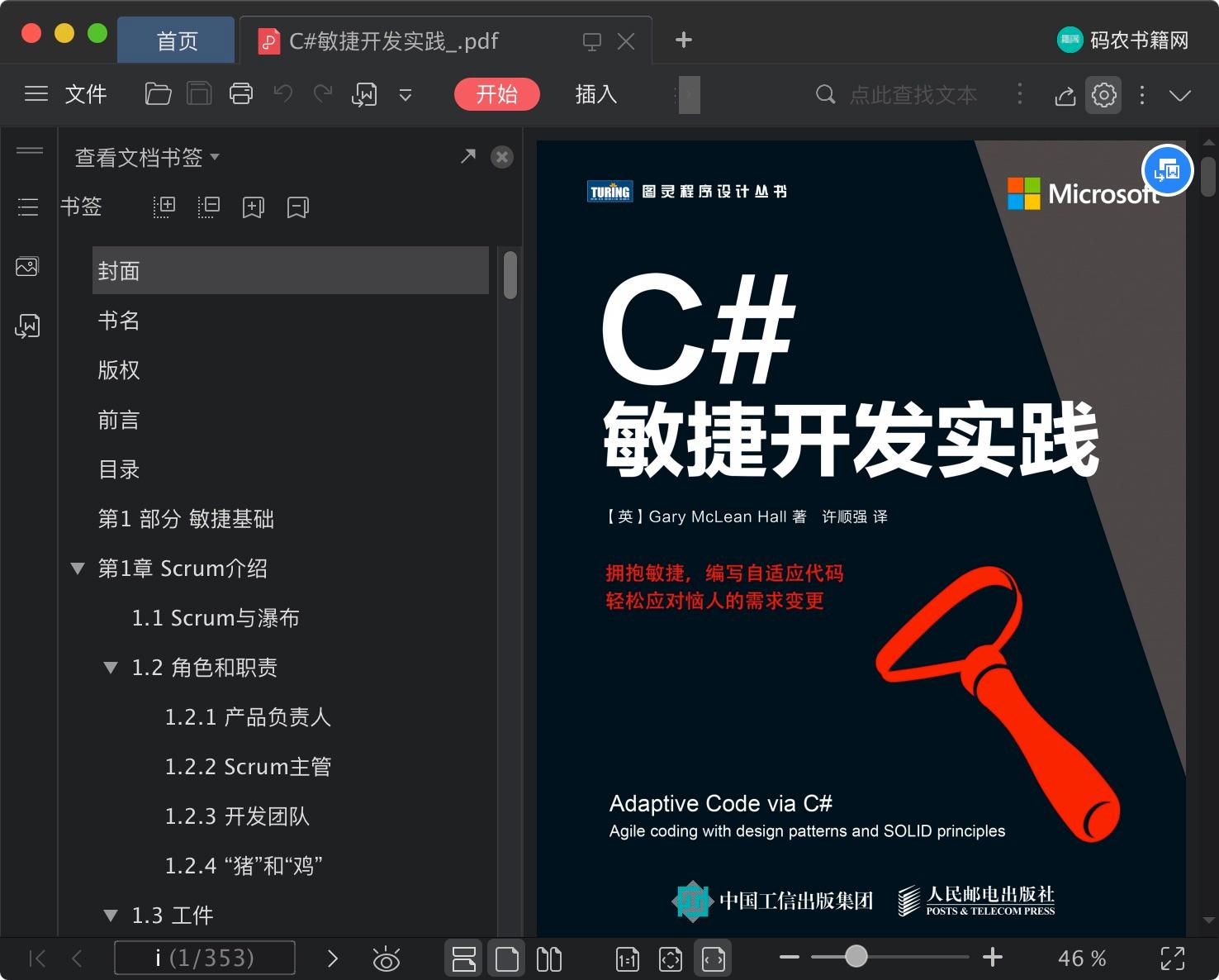Collapse the 1.3 工件 tree node
The image size is (1219, 980).
[111, 916]
